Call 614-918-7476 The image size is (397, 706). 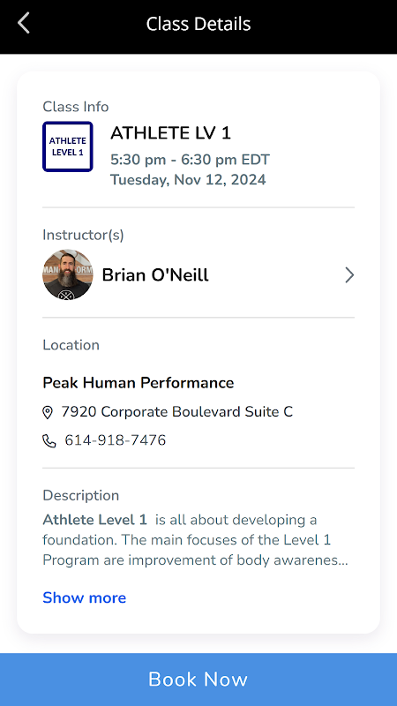[x=116, y=440]
